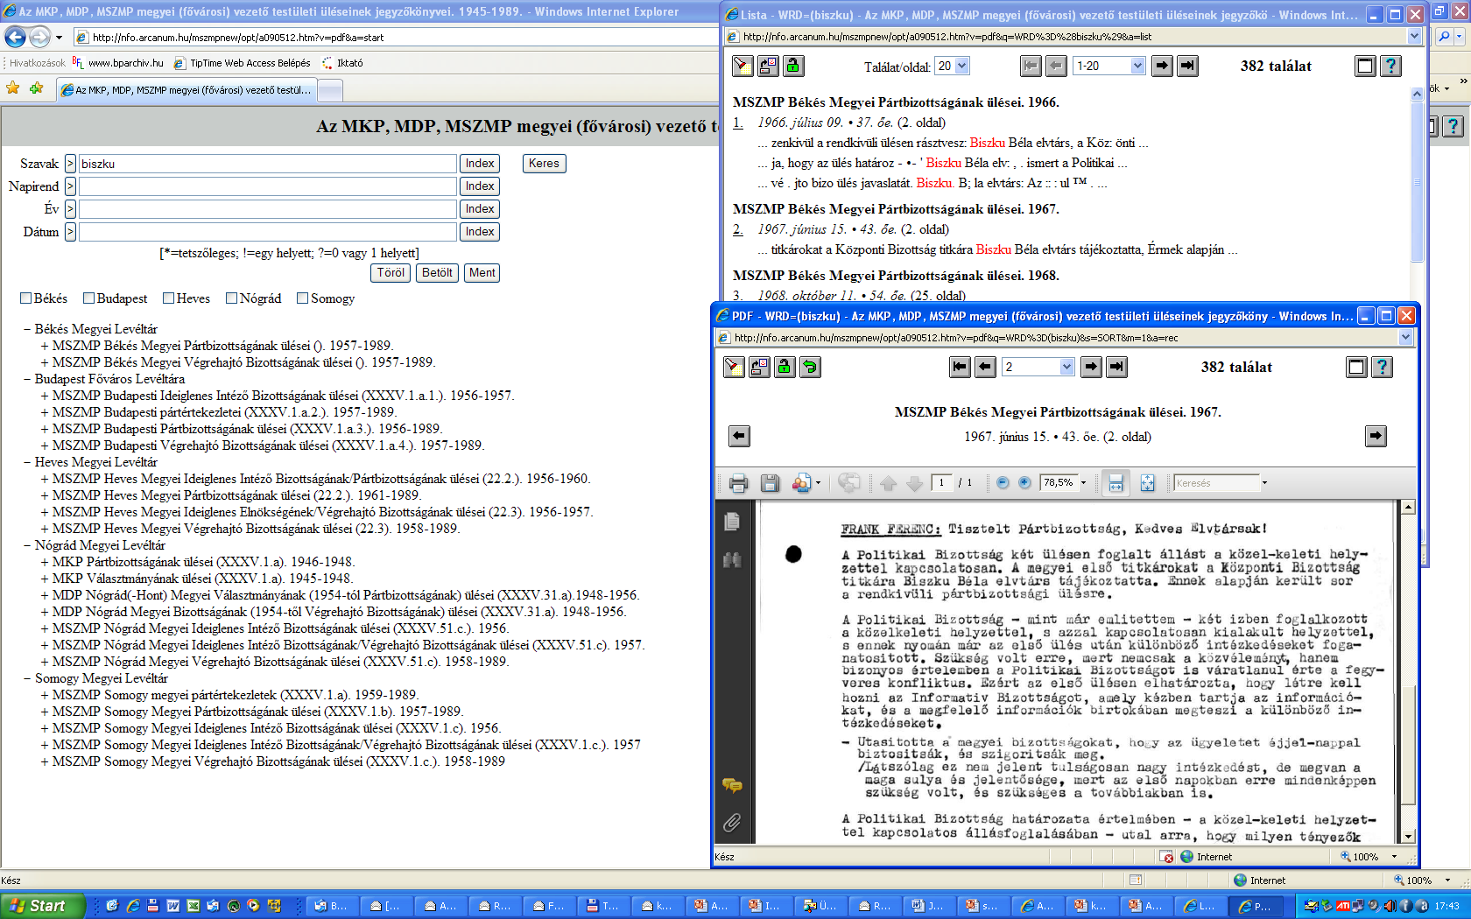The width and height of the screenshot is (1471, 919).
Task: Zoom out the PDF view
Action: (x=1003, y=483)
